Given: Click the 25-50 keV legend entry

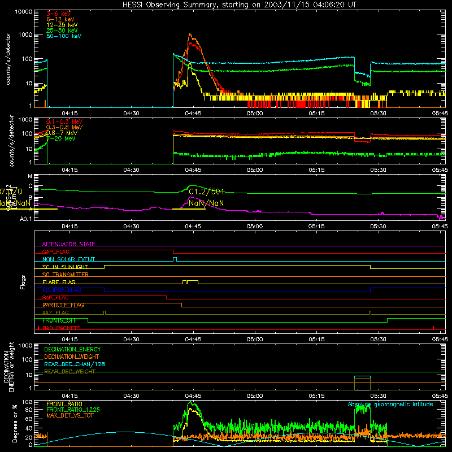Looking at the screenshot, I should coord(62,31).
